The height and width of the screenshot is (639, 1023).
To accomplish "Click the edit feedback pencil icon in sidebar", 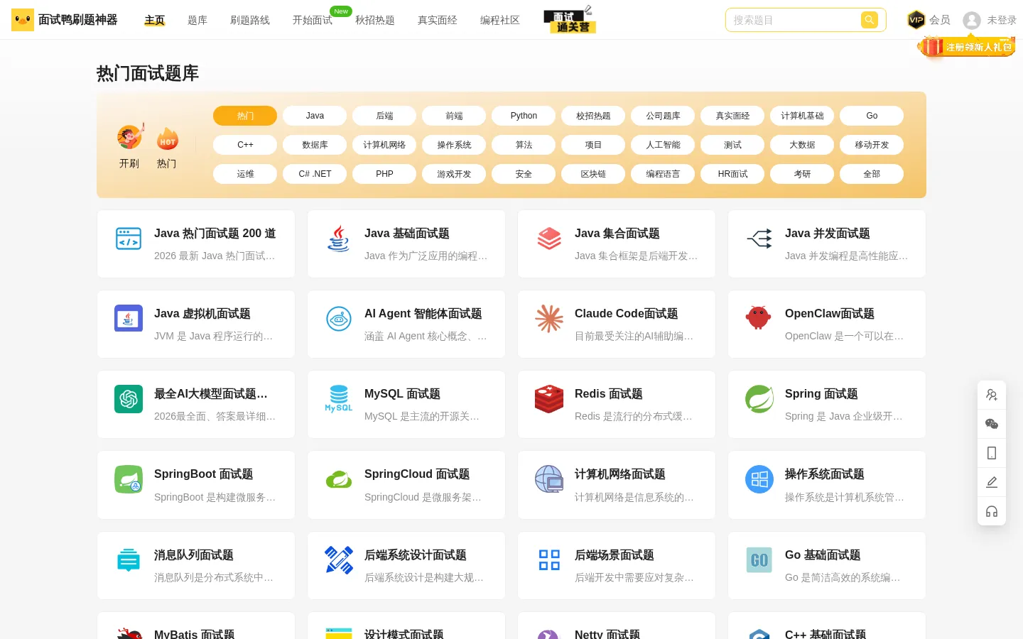I will tap(992, 482).
